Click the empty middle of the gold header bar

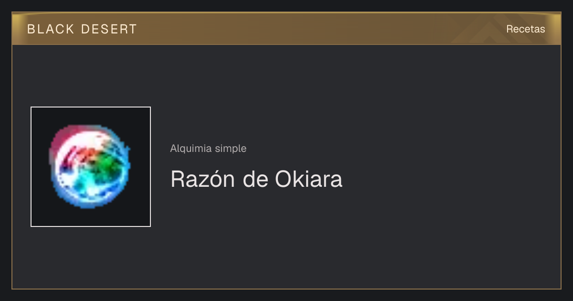tap(310, 29)
